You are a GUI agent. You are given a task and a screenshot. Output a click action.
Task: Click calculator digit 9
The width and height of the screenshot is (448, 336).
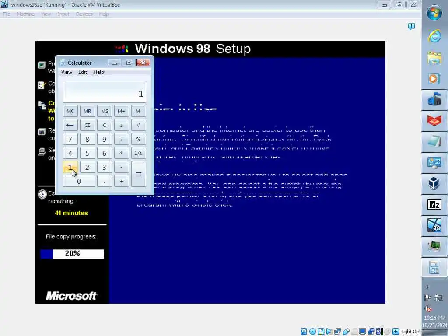(x=105, y=139)
